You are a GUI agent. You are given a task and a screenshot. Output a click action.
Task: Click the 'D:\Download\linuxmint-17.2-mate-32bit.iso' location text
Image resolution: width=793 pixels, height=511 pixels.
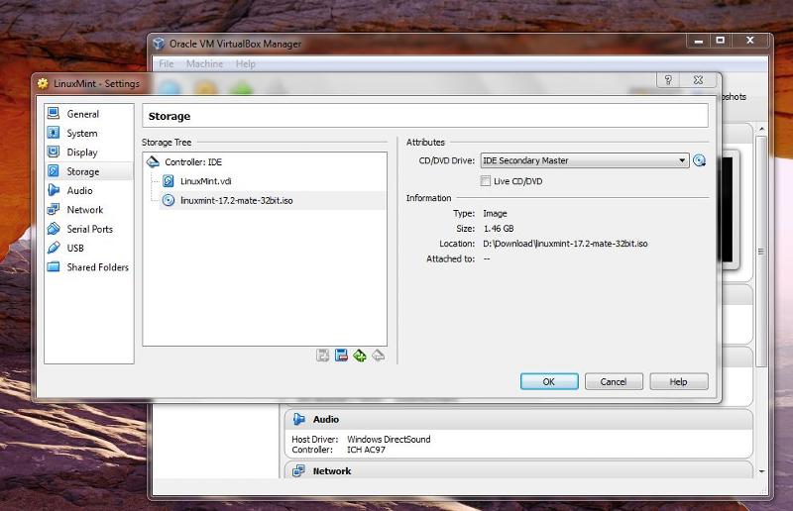coord(565,244)
